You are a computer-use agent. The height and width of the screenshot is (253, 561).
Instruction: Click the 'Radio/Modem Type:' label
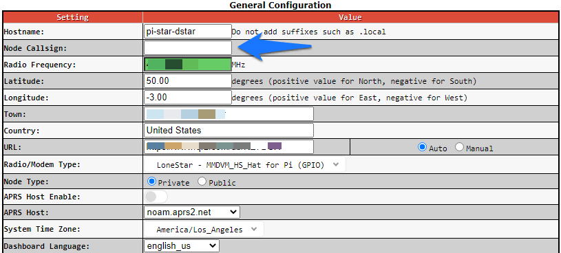click(42, 164)
